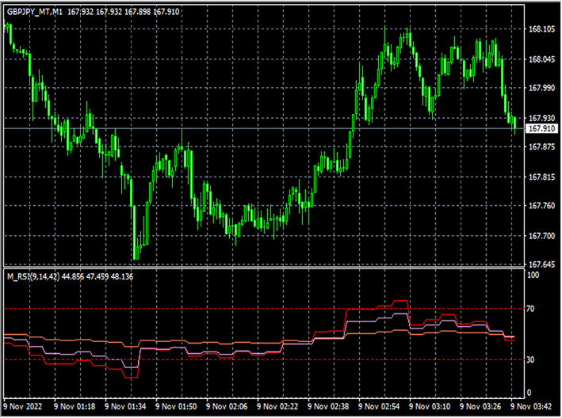Click the 167.930 price axis label
The image size is (562, 418).
542,118
